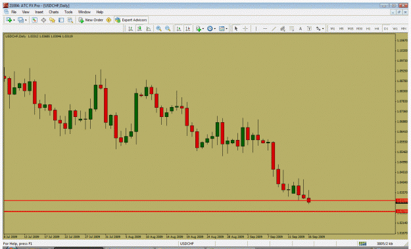The height and width of the screenshot is (249, 411).
Task: Select the M5 timeframe button
Action: pyautogui.click(x=341, y=28)
